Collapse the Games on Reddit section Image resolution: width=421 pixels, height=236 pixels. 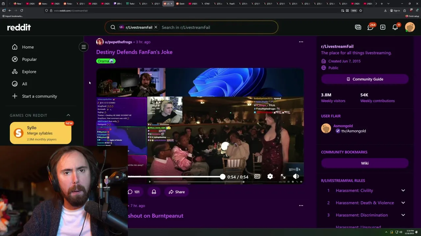point(68,115)
